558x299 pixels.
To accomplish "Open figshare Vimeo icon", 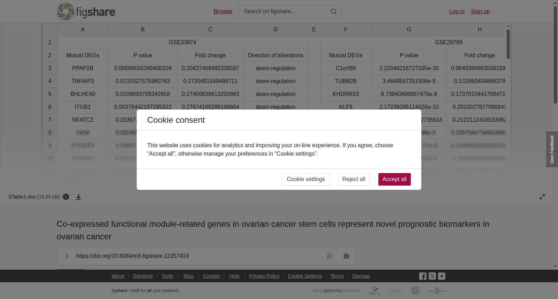I will (x=442, y=276).
